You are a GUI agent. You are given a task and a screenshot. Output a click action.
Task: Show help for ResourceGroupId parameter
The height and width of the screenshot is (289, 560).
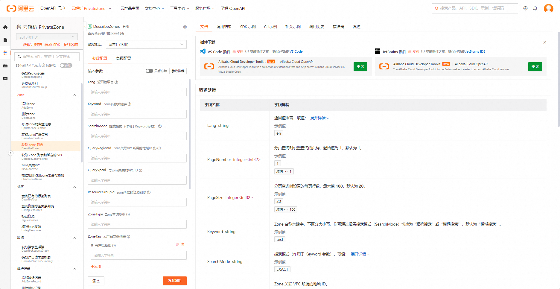tap(149, 192)
